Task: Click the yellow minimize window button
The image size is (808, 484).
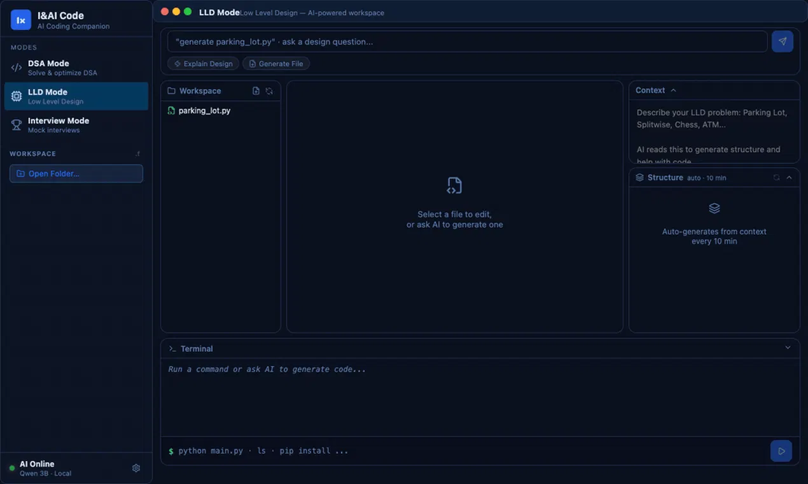Action: tap(176, 11)
